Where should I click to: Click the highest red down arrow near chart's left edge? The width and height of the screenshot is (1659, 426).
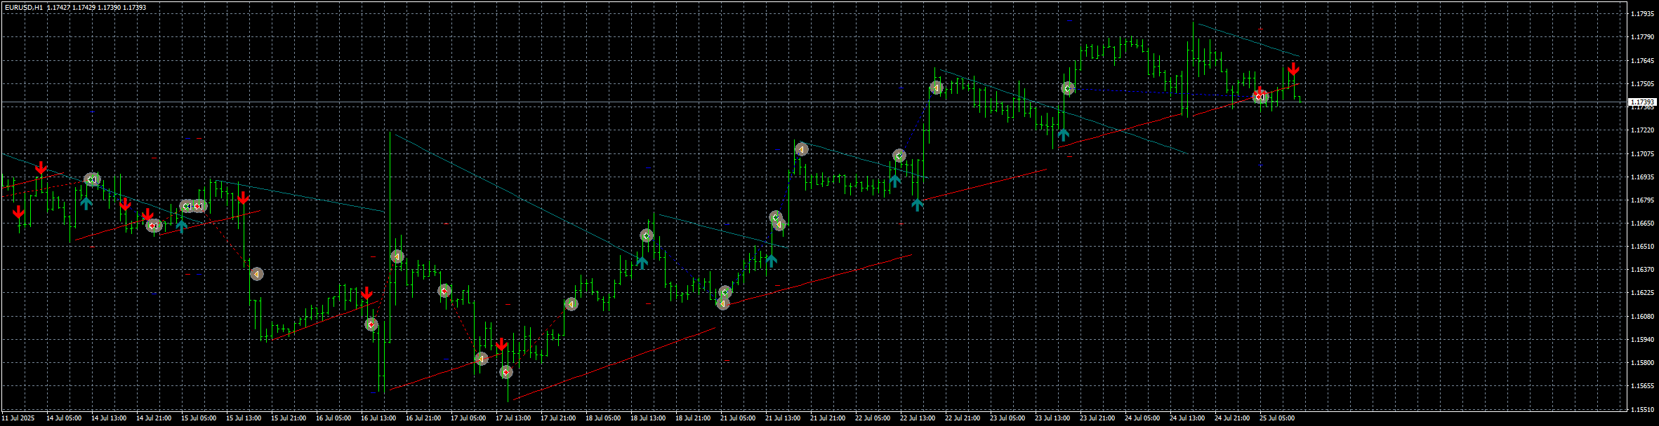coord(41,167)
